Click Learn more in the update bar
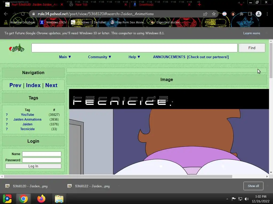Viewport: 273px width, 204px height. 252,33
